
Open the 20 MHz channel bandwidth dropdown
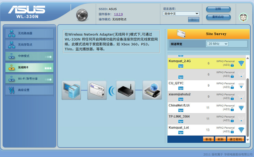(x=217, y=44)
